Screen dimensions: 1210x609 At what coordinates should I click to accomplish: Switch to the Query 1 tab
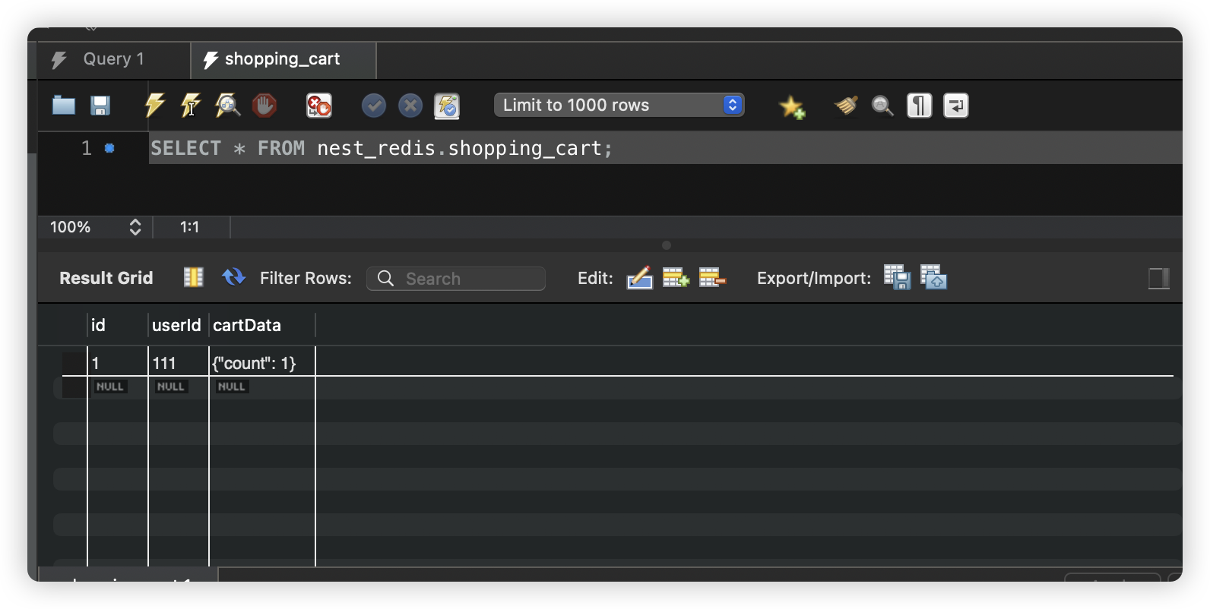click(x=113, y=59)
